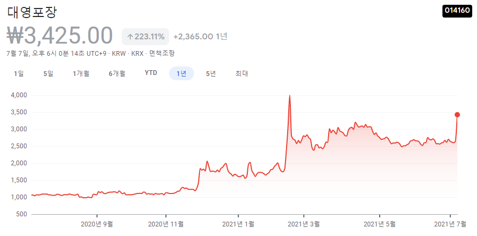The image size is (477, 236).
Task: Click the 2020년 9월 x-axis label
Action: [x=97, y=224]
